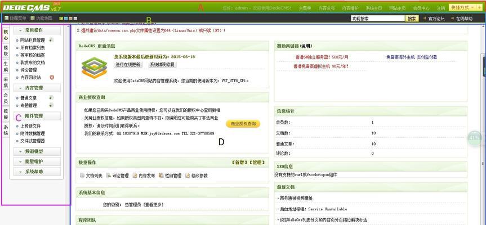Focus the 功能搜索 search field
The height and width of the screenshot is (225, 486).
tap(378, 19)
